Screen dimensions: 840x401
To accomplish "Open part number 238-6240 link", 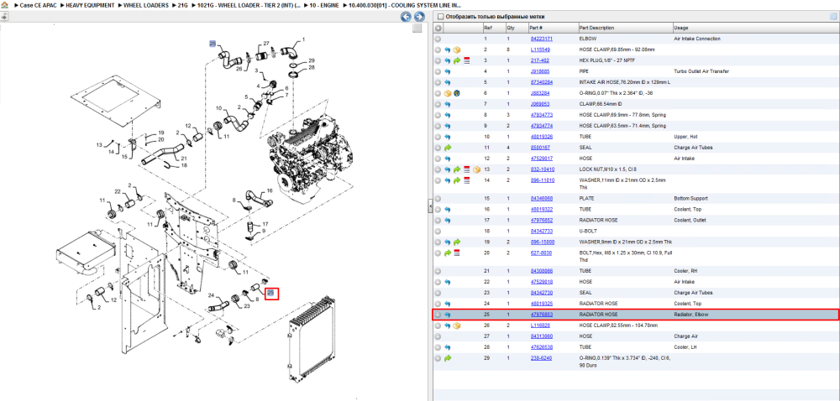I will point(541,357).
